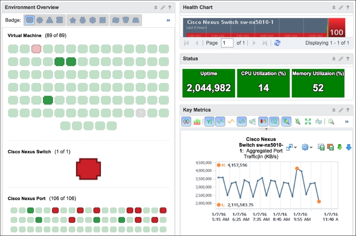Screen dimensions: 356x236
Task: Select the hourglass-like fourth badge icon
Action: pos(59,20)
